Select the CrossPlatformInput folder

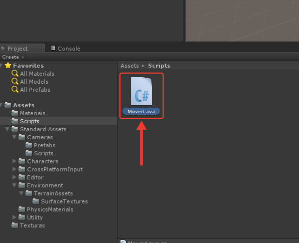pos(54,169)
